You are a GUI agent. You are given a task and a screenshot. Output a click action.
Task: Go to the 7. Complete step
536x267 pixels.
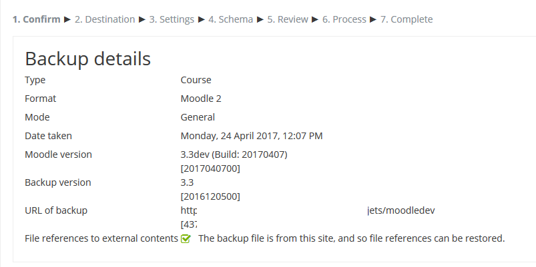tap(407, 19)
